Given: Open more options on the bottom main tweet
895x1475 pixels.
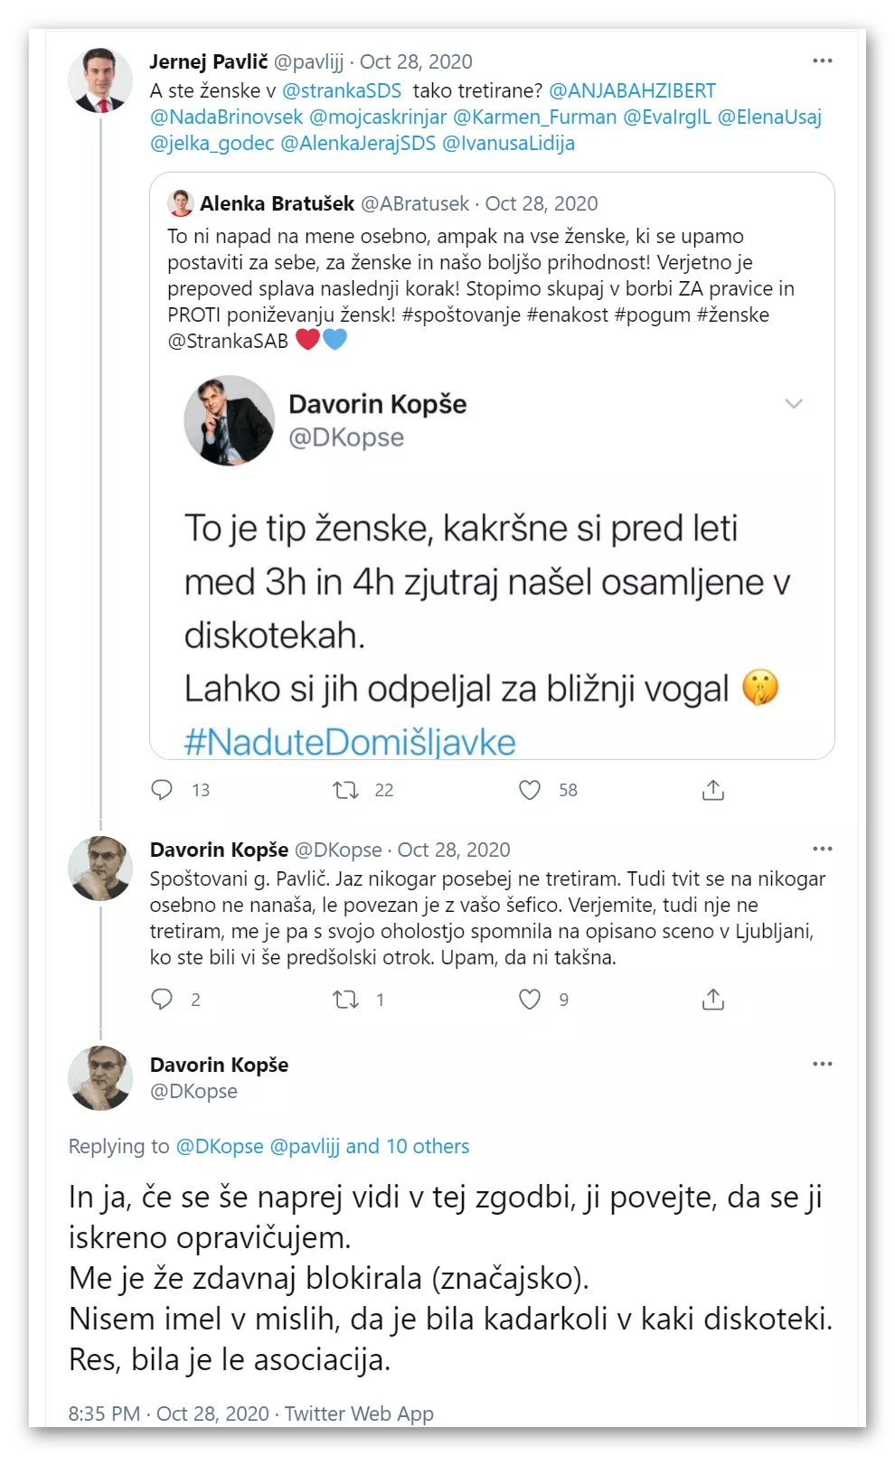Looking at the screenshot, I should [822, 1064].
